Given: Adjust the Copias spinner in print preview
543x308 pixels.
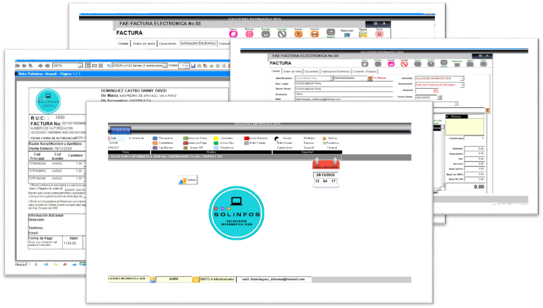Looking at the screenshot, I should coord(188,65).
